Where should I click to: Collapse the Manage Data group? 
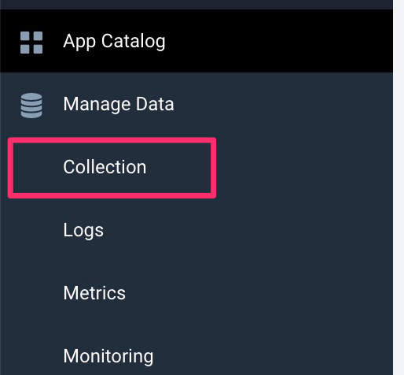(196, 104)
